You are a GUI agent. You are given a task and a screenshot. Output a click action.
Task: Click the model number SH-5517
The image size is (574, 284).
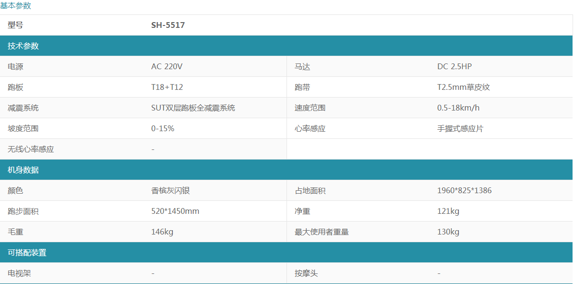click(x=168, y=25)
